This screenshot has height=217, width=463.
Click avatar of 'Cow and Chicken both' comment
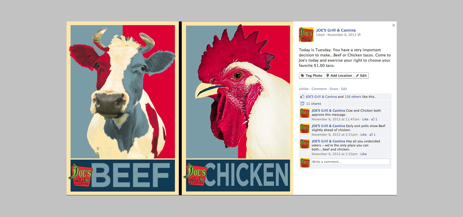[305, 113]
